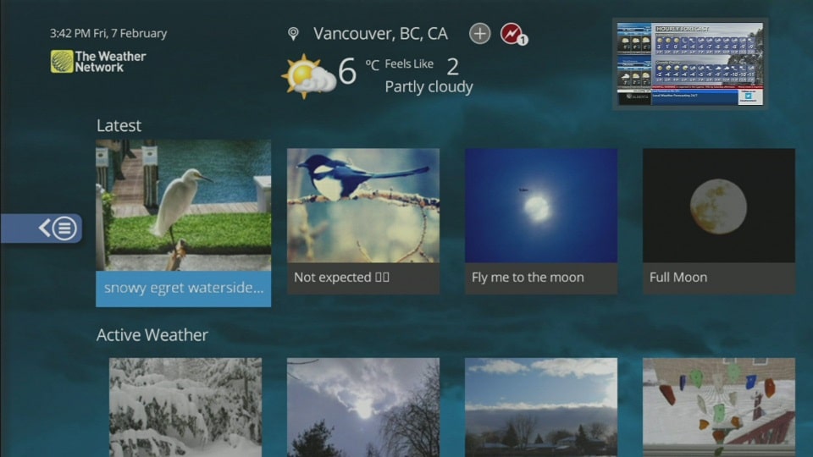Open the 'Full Moon' photo tile
This screenshot has width=813, height=457.
pyautogui.click(x=719, y=221)
